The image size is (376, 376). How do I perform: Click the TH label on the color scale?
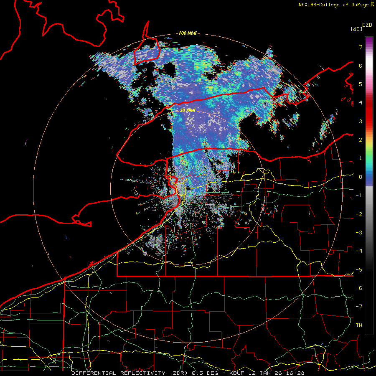(x=359, y=325)
